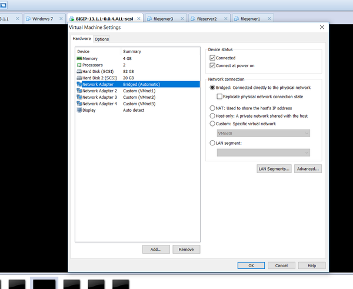Click the Display device icon

[79, 110]
